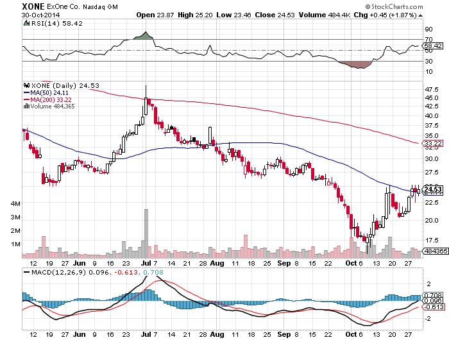The height and width of the screenshot is (340, 449).
Task: Click the Close 24.53 value in the header
Action: click(x=275, y=15)
